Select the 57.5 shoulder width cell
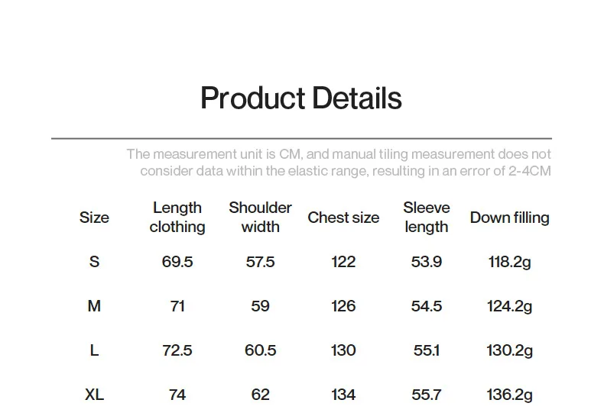 pos(260,262)
